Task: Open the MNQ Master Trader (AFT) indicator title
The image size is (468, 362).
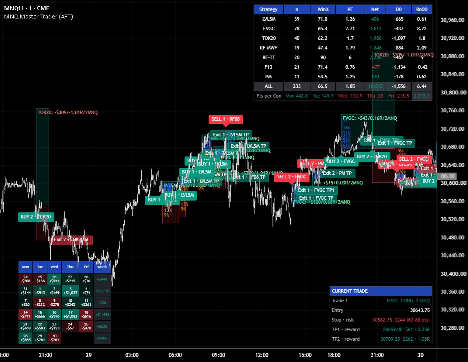Action: click(38, 17)
